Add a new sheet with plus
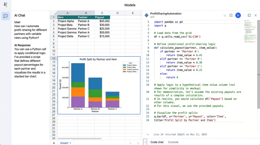 54,143
